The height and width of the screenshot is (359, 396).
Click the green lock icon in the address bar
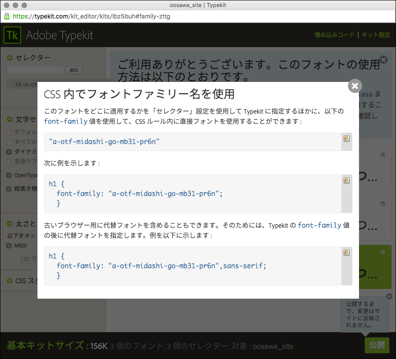(7, 16)
